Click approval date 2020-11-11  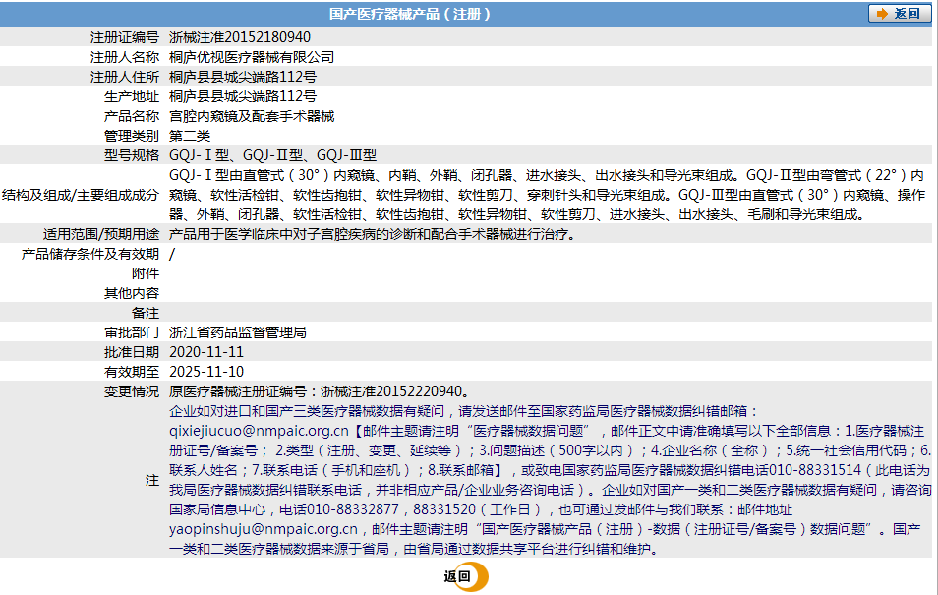click(206, 352)
